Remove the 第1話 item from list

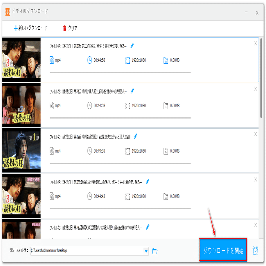tap(255, 134)
